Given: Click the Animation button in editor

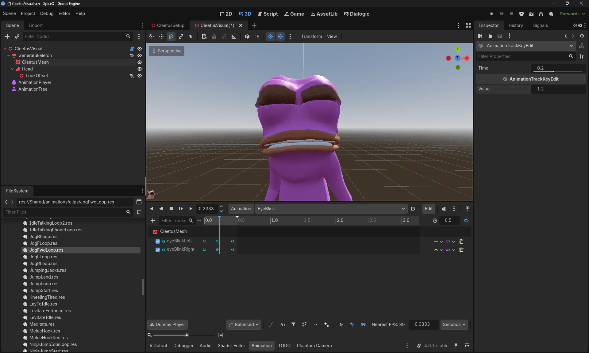Looking at the screenshot, I should [x=241, y=209].
